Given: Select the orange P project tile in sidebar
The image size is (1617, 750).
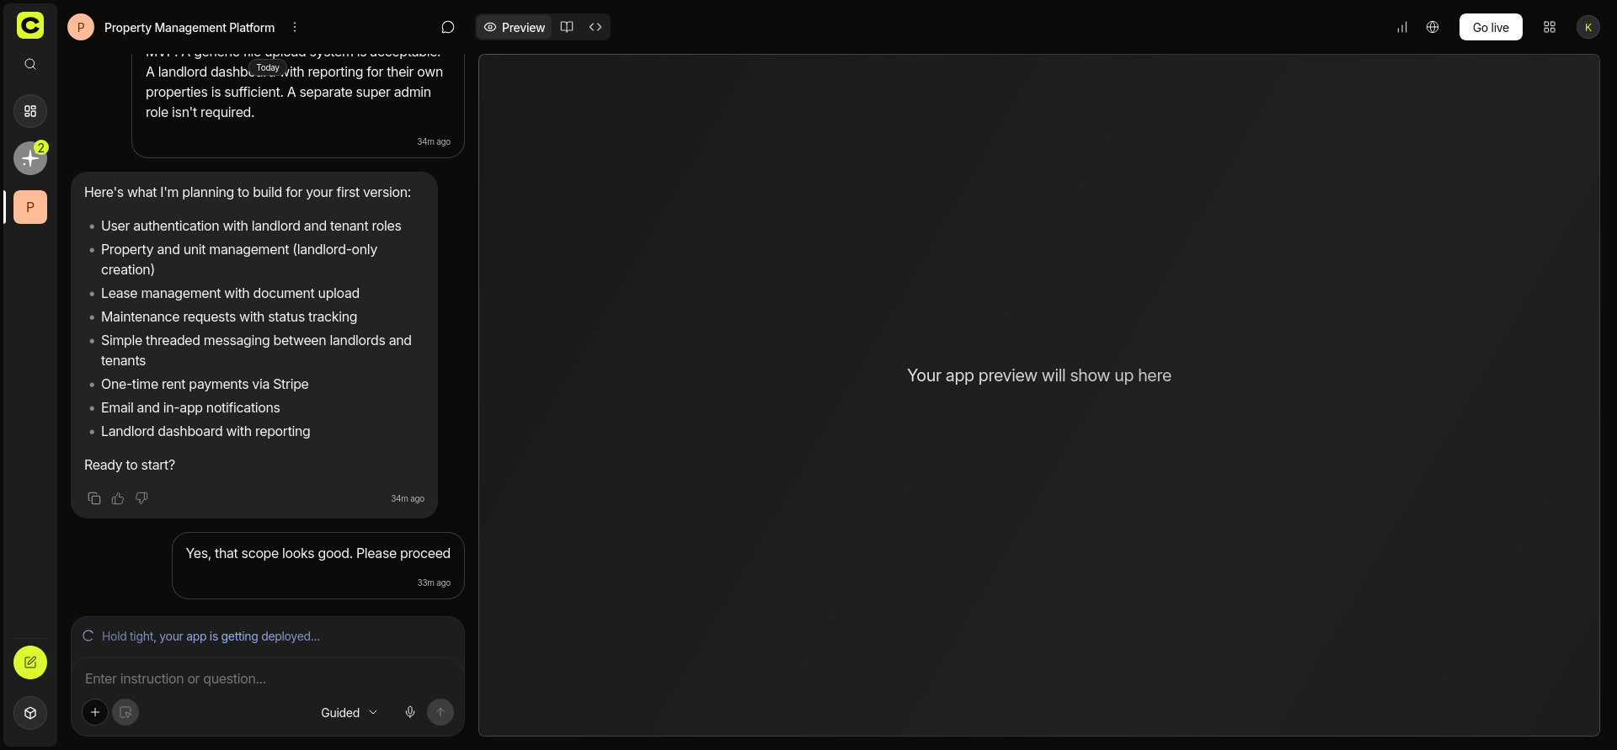Looking at the screenshot, I should 30,207.
